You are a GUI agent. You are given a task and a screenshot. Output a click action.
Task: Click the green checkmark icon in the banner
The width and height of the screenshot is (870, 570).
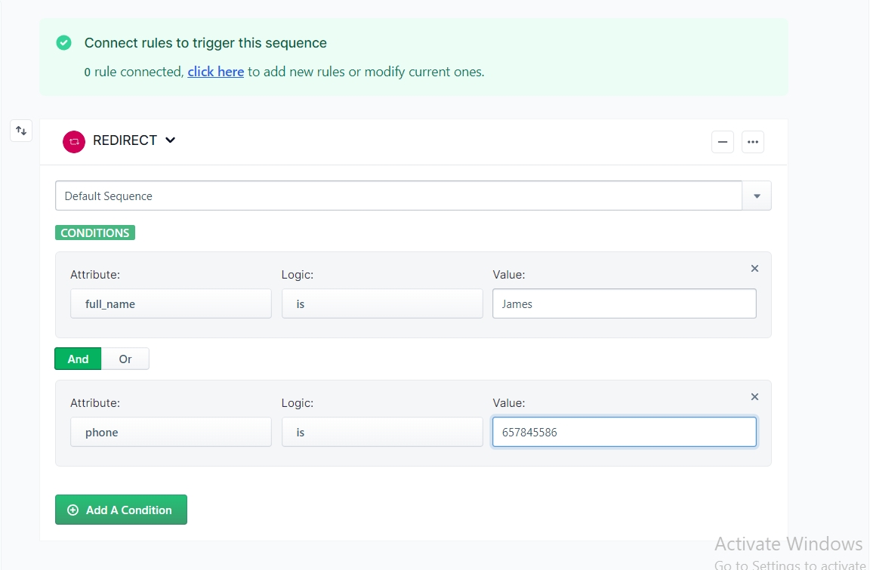64,43
